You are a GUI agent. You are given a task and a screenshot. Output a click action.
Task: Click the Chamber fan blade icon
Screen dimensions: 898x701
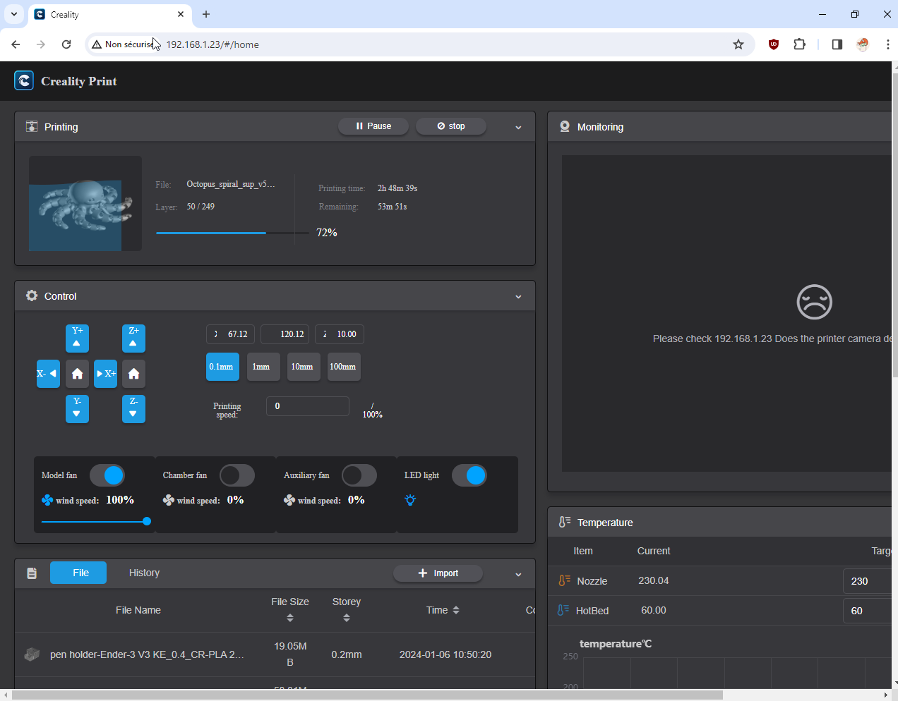pyautogui.click(x=169, y=500)
